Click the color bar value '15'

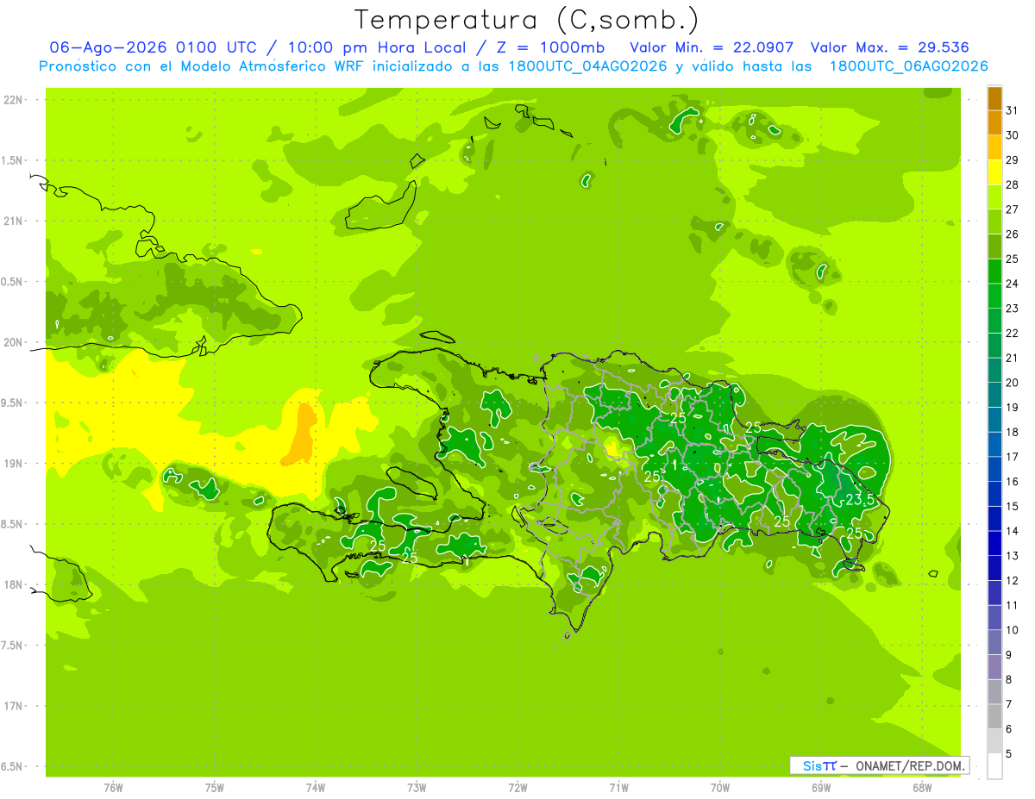point(1012,506)
